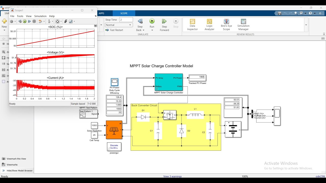Image resolution: width=326 pixels, height=183 pixels.
Task: Click the greyed Stop button
Action: click(x=176, y=23)
